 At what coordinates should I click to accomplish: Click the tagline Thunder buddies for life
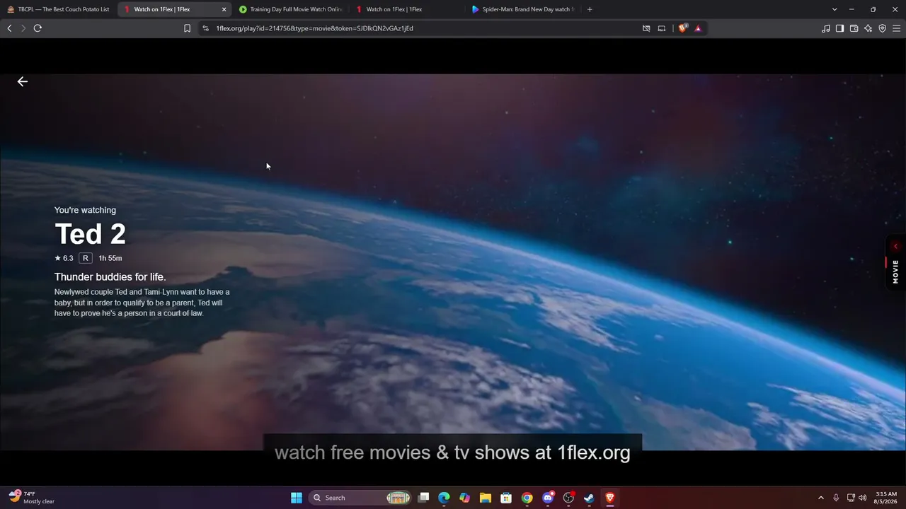click(x=110, y=277)
